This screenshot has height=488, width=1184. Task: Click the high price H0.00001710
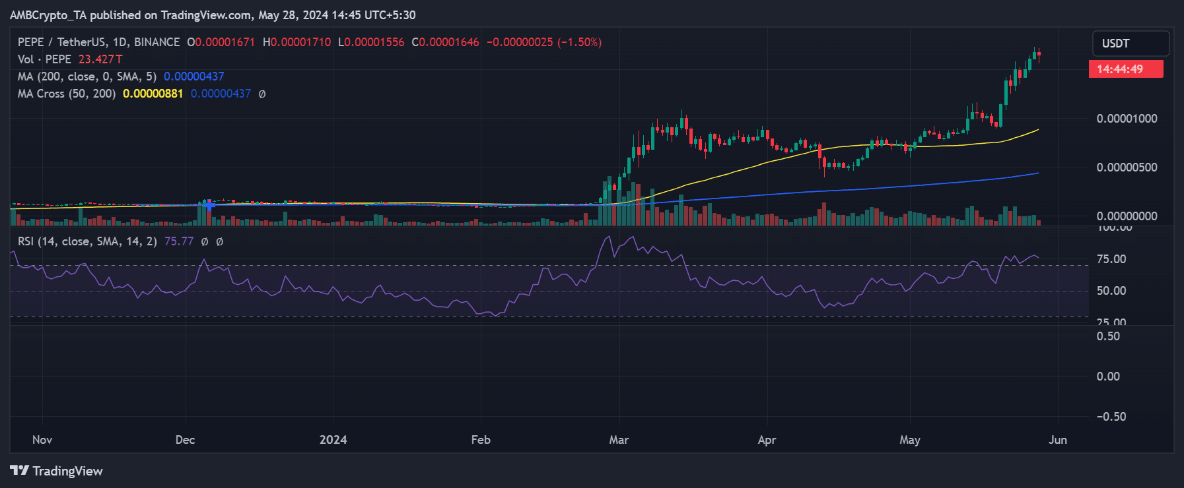coord(296,42)
